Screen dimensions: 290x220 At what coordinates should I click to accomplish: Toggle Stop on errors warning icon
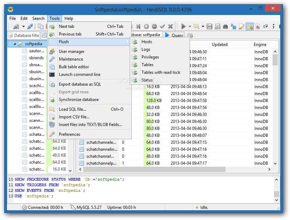click(250, 26)
